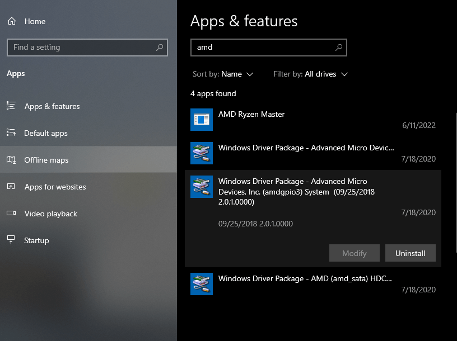Click the Default apps sidebar icon
The width and height of the screenshot is (457, 341).
click(11, 132)
